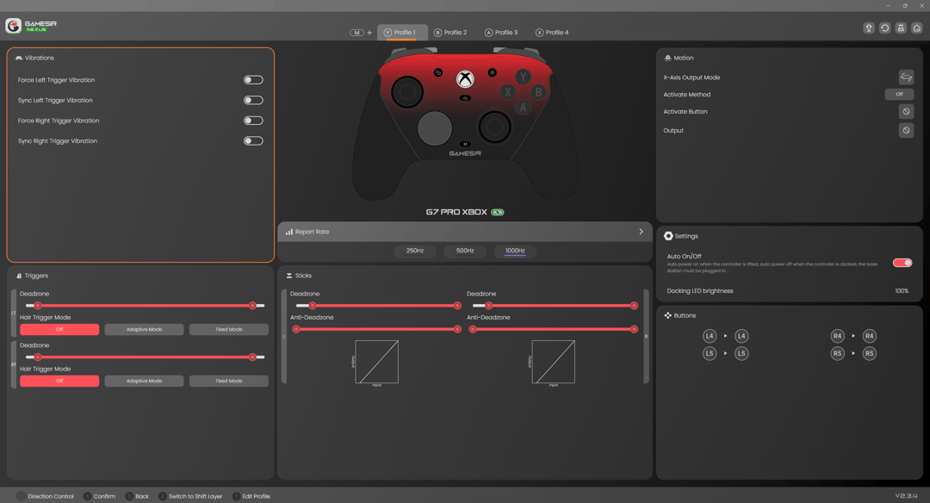Click the D-pad on the controller
Viewport: 930px width, 503px height.
(435, 128)
